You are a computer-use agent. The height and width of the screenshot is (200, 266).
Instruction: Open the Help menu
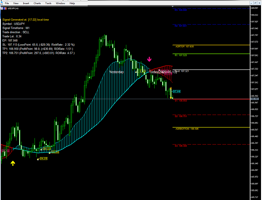tap(72, 3)
